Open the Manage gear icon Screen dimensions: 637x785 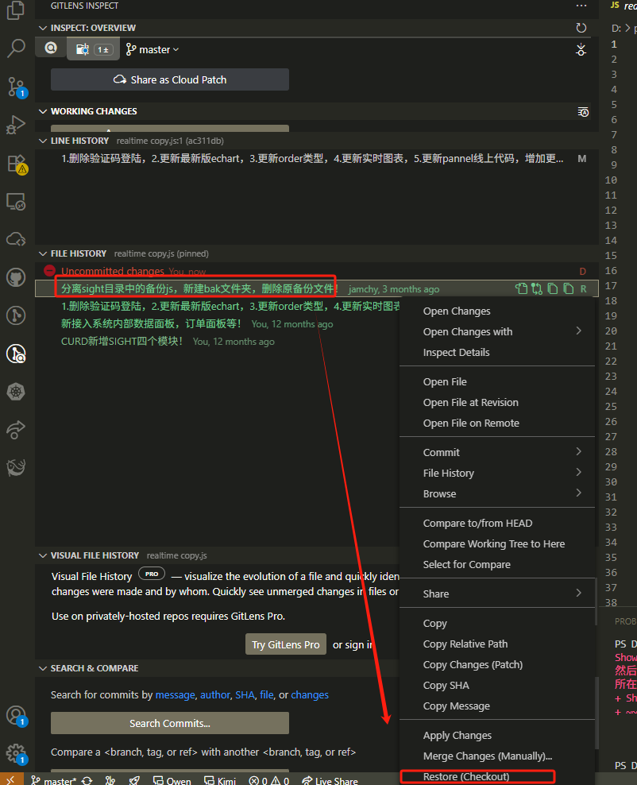pyautogui.click(x=16, y=752)
